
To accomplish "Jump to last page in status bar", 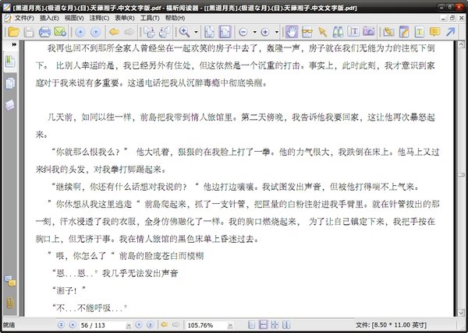I will tap(150, 324).
